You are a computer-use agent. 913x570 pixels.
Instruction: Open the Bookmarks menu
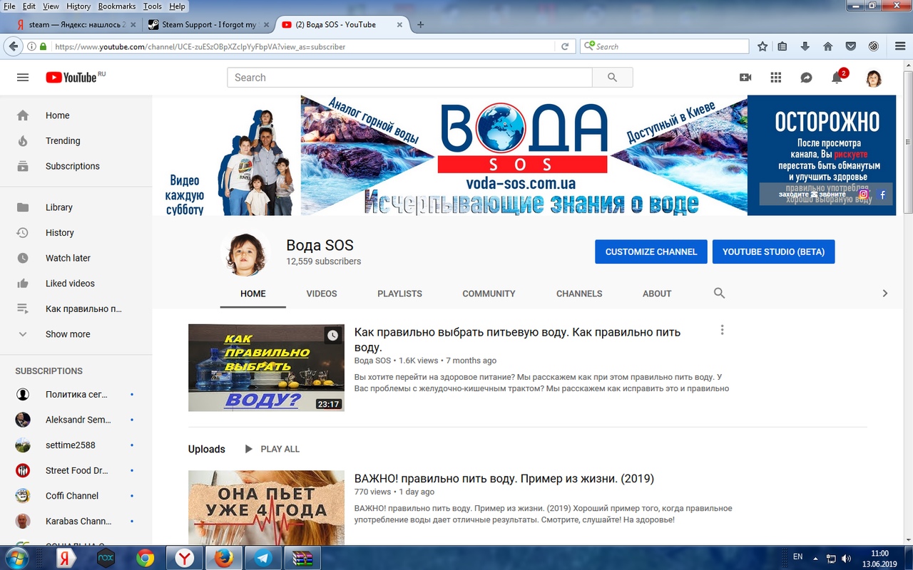[117, 6]
